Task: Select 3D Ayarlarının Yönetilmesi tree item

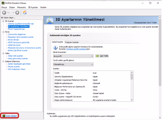Action: tap(19, 26)
